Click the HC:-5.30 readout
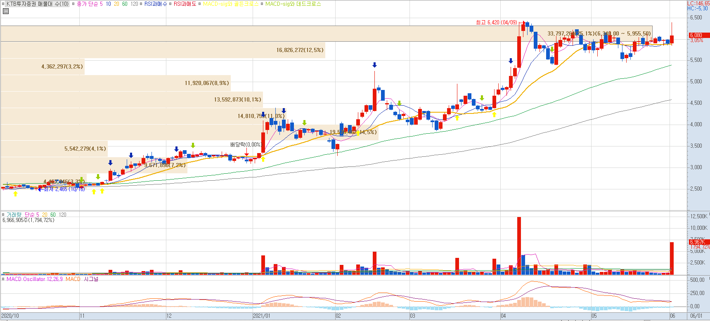The width and height of the screenshot is (710, 321). [x=698, y=8]
